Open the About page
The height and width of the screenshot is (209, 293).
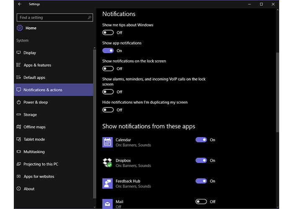[29, 189]
